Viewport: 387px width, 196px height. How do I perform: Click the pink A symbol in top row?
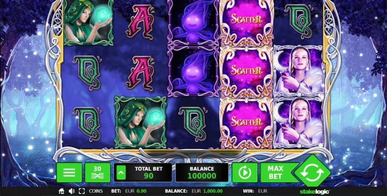click(x=140, y=21)
